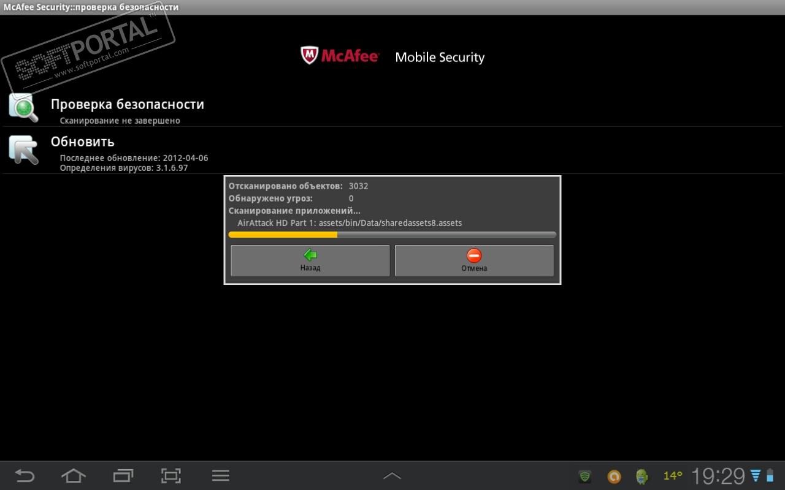Click the update arrow icon
This screenshot has width=785, height=490.
[24, 149]
